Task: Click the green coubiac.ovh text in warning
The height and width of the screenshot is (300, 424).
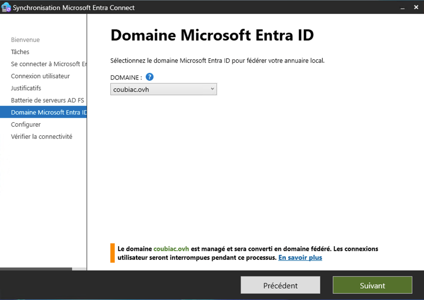Action: coord(171,249)
